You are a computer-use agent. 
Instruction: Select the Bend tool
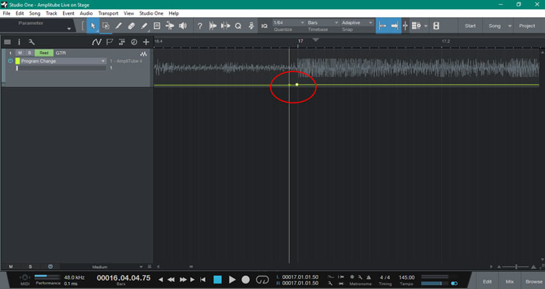coord(170,26)
